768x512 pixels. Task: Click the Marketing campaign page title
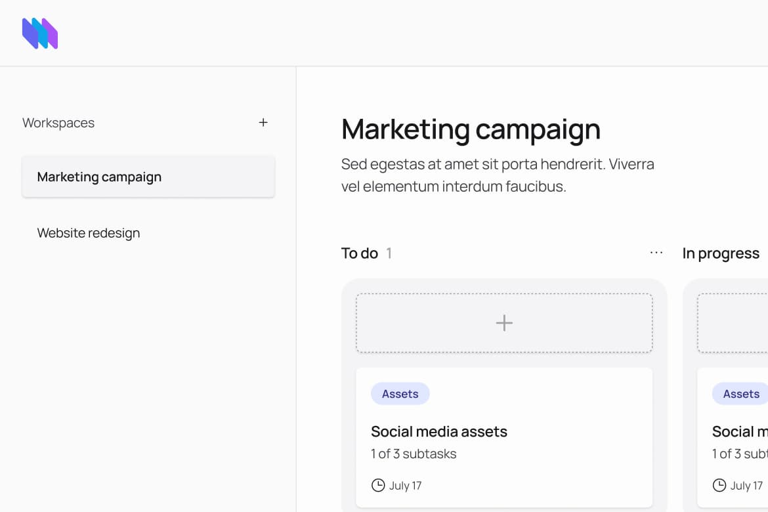471,129
